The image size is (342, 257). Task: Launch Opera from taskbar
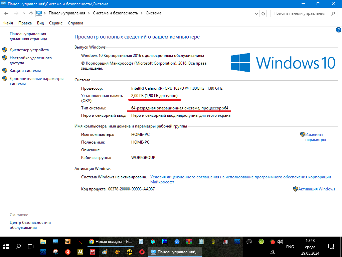pyautogui.click(x=142, y=252)
